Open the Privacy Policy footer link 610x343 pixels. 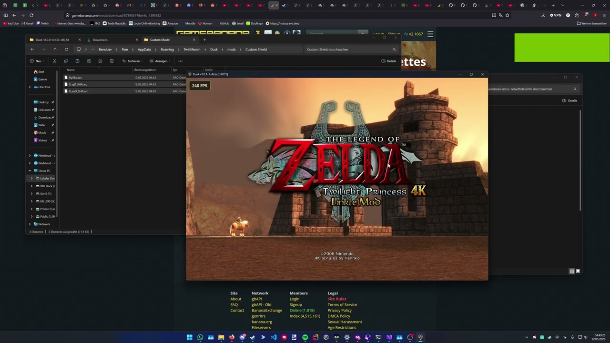click(340, 310)
